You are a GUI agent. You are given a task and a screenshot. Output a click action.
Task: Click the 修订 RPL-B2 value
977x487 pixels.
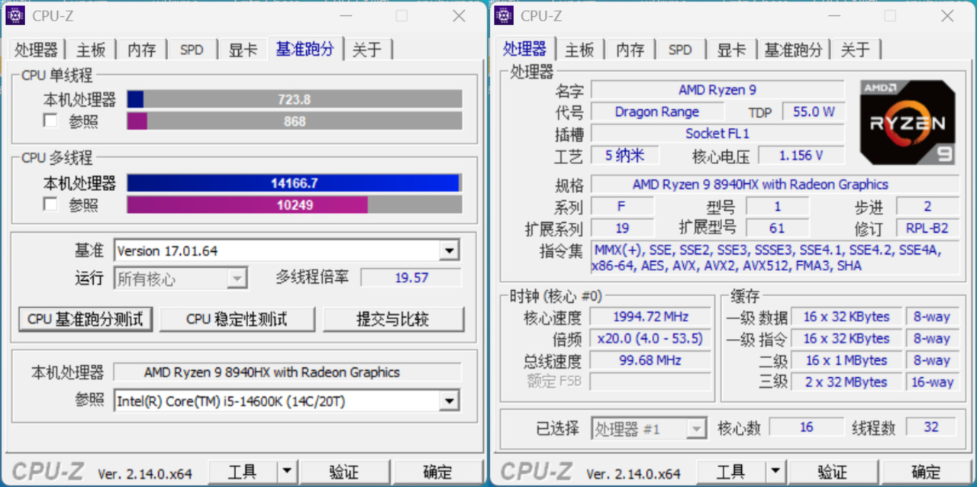point(927,227)
